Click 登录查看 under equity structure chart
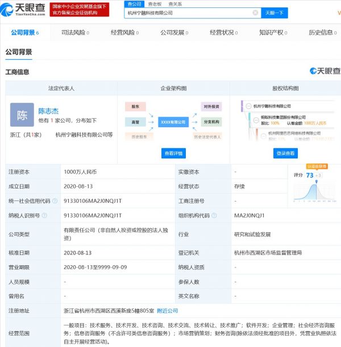The image size is (341, 347). (x=286, y=153)
